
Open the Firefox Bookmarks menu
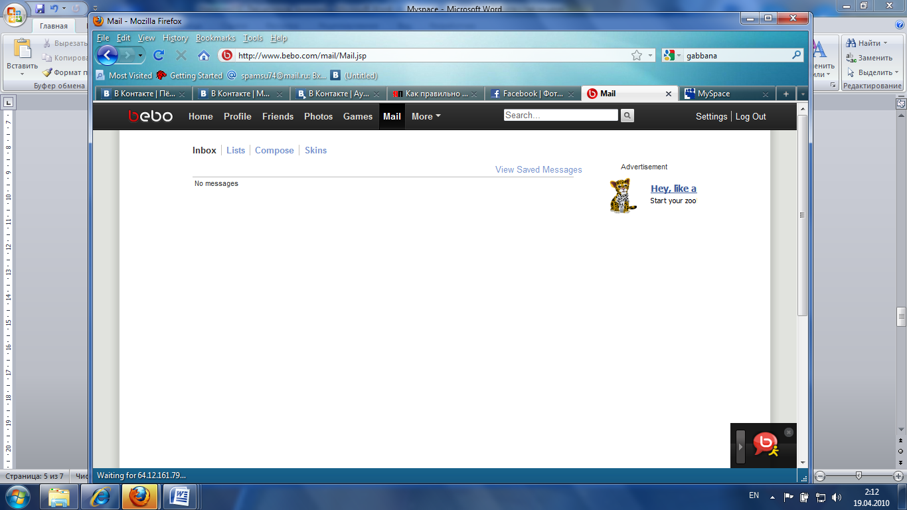(216, 38)
